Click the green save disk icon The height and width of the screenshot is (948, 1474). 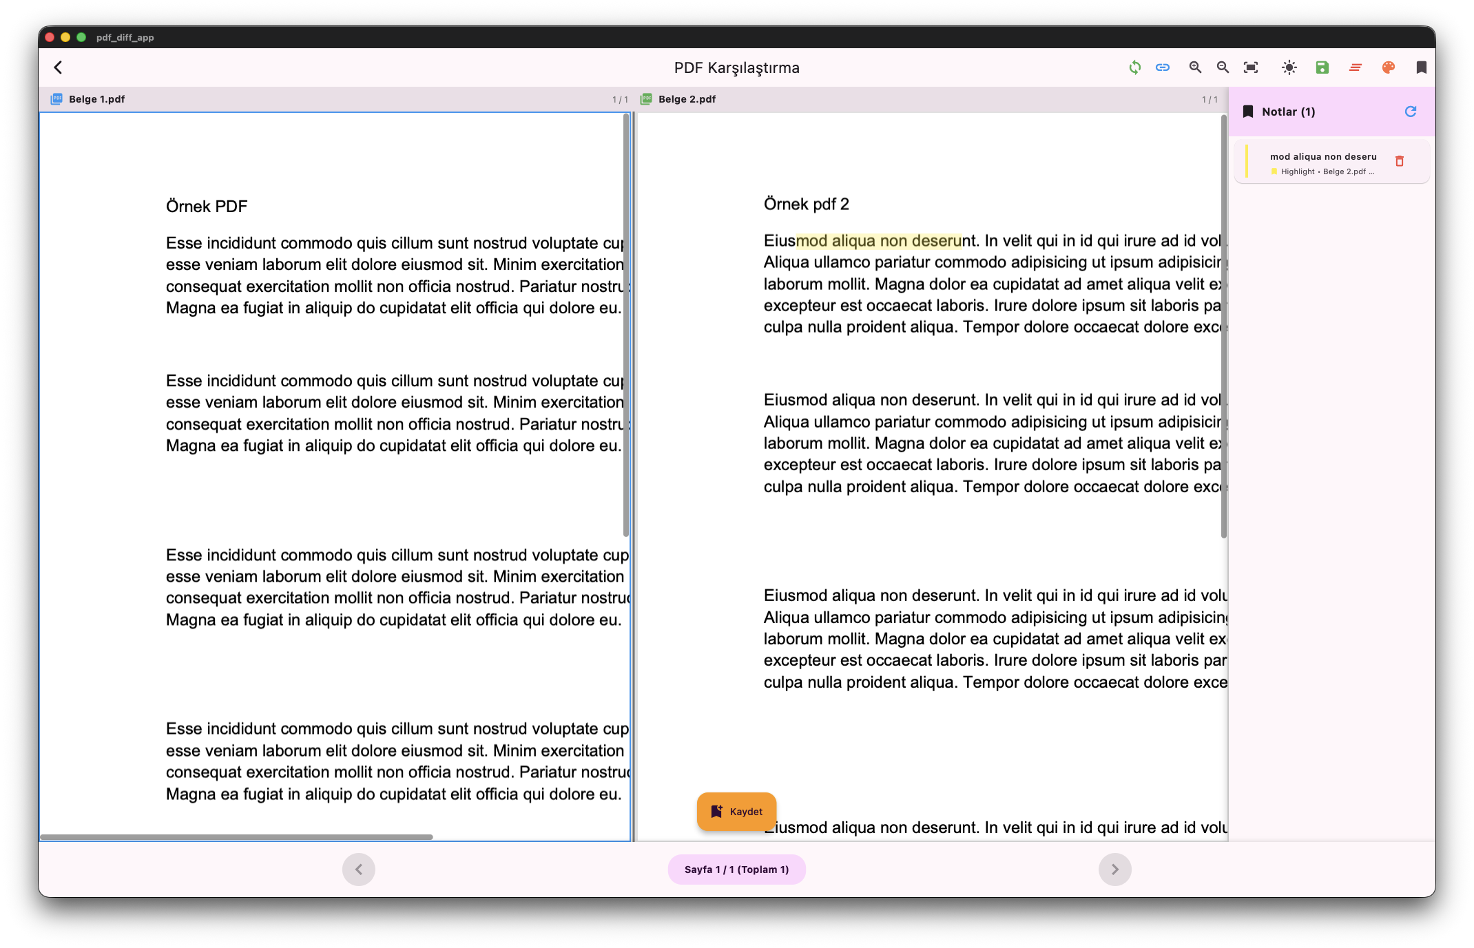click(x=1322, y=67)
